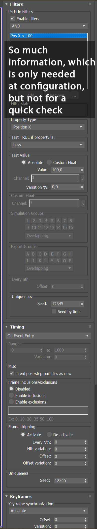Click the Value spinner arrows
The height and width of the screenshot is (529, 97).
point(82,170)
